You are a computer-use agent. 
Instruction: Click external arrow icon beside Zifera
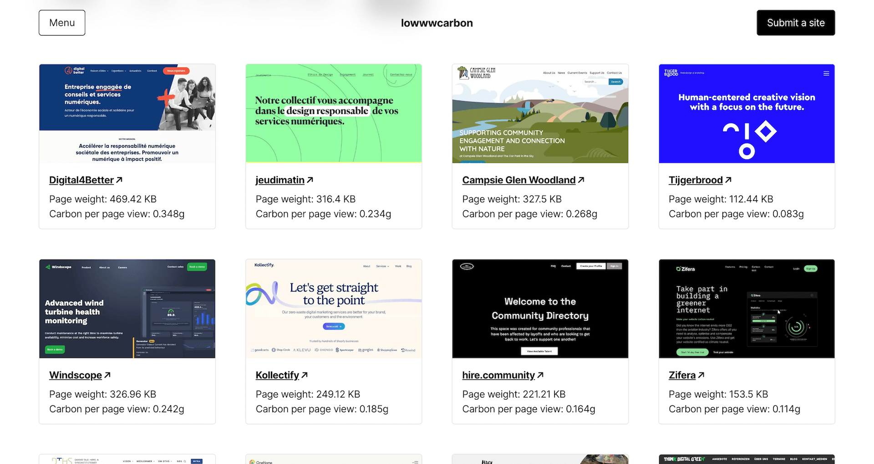click(x=701, y=375)
